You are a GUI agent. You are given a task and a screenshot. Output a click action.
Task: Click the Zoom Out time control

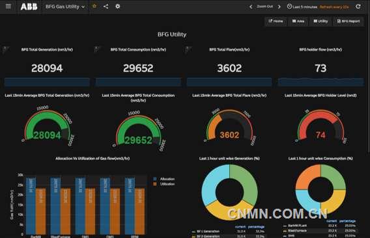[264, 7]
